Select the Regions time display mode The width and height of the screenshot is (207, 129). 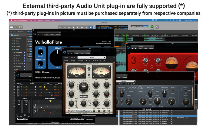tap(133, 26)
